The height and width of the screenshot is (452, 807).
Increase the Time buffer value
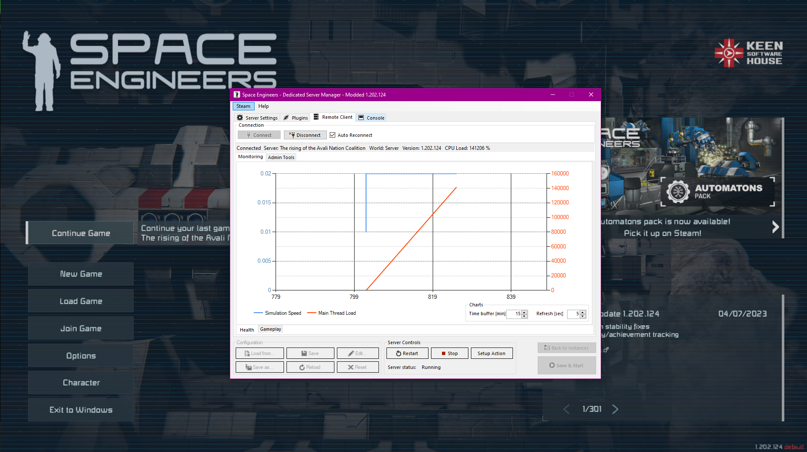524,312
